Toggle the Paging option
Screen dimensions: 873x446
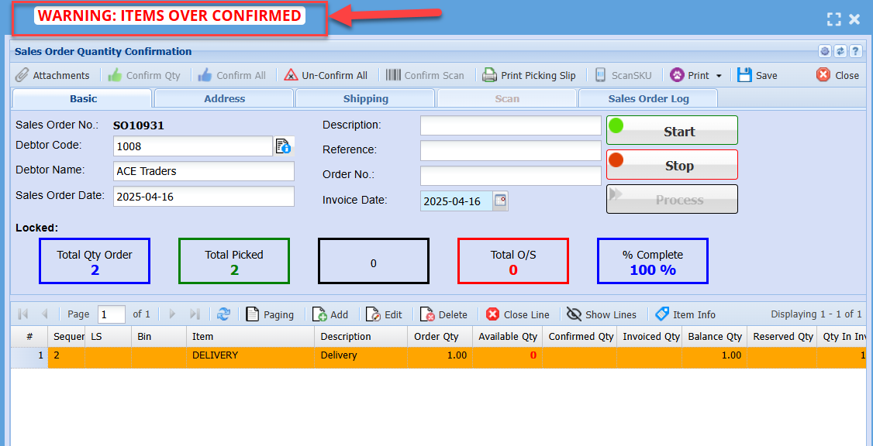pos(270,314)
